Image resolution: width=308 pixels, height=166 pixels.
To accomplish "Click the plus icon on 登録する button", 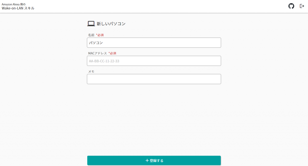I will click(147, 161).
